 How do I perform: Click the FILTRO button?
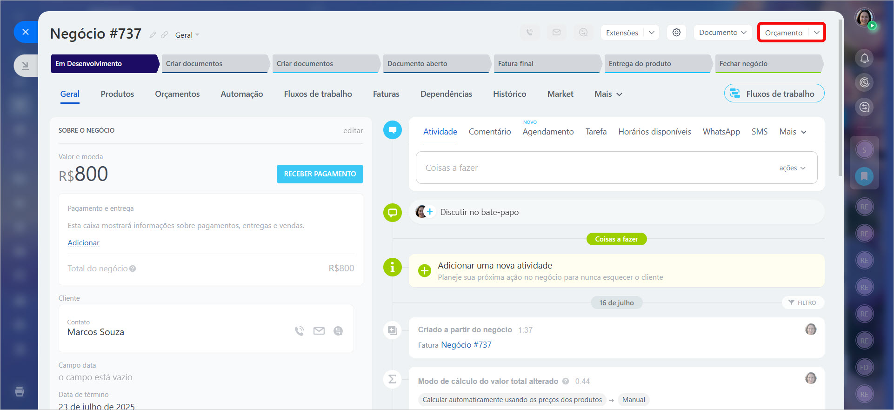[x=802, y=302]
